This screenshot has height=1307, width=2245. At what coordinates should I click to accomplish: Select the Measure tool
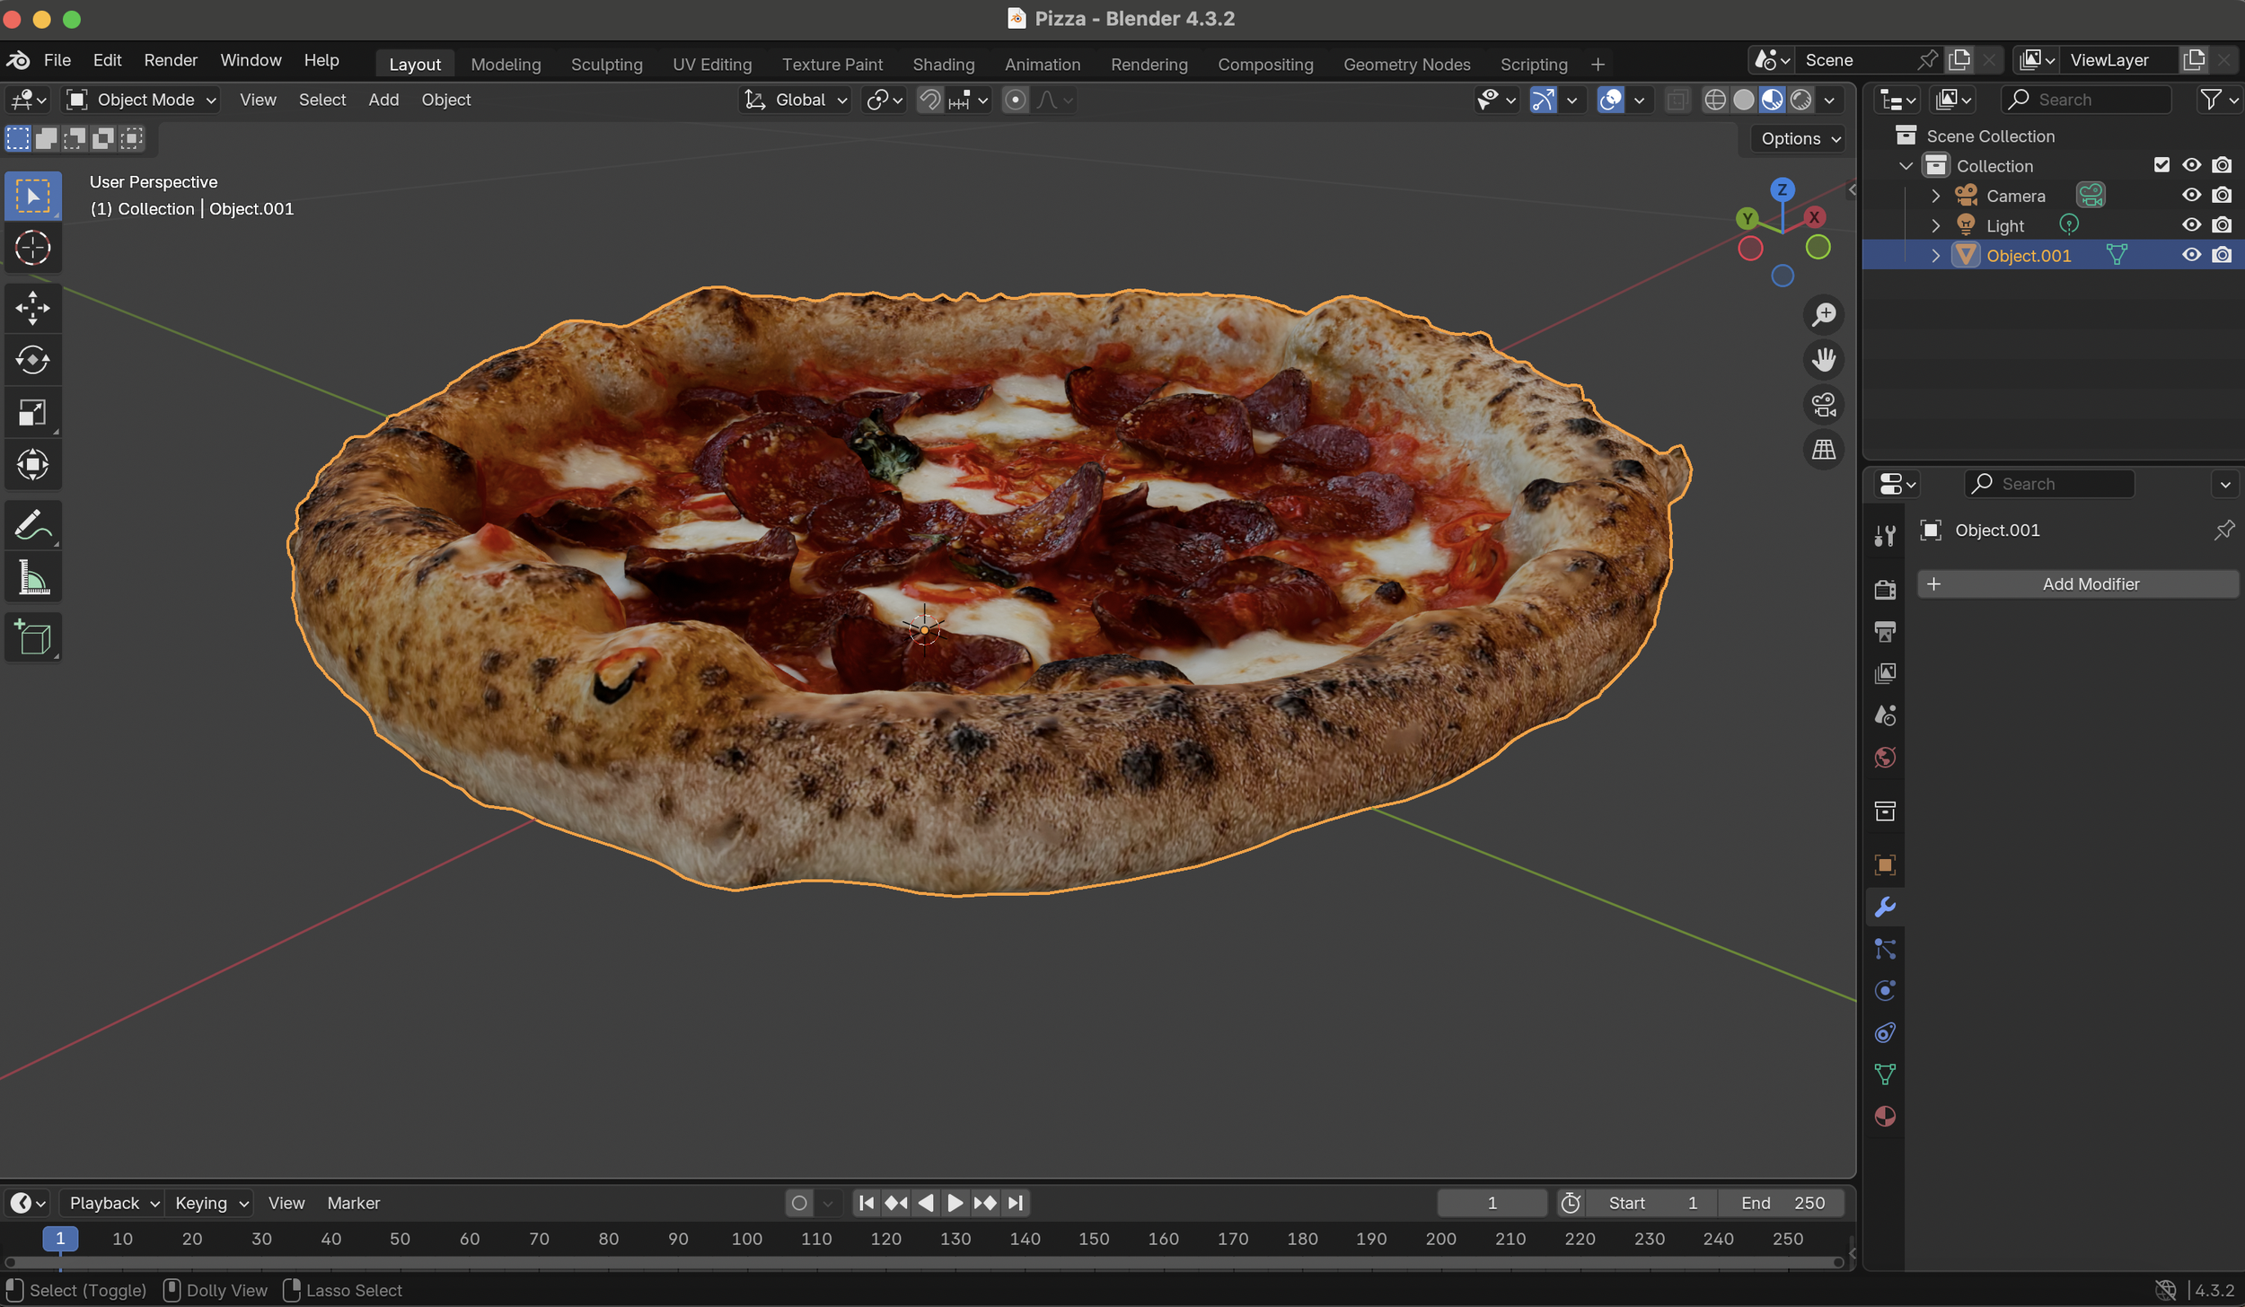[32, 577]
